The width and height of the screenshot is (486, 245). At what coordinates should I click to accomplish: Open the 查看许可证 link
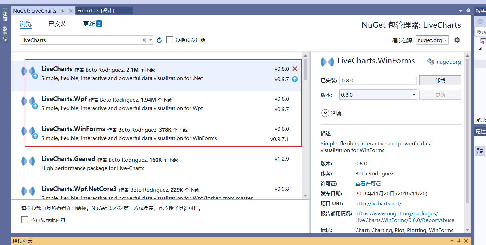[x=368, y=184]
